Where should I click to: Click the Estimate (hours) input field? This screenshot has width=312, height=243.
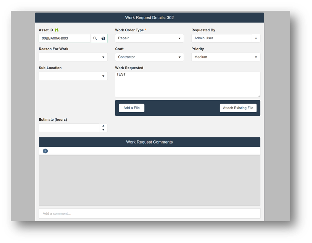point(69,128)
